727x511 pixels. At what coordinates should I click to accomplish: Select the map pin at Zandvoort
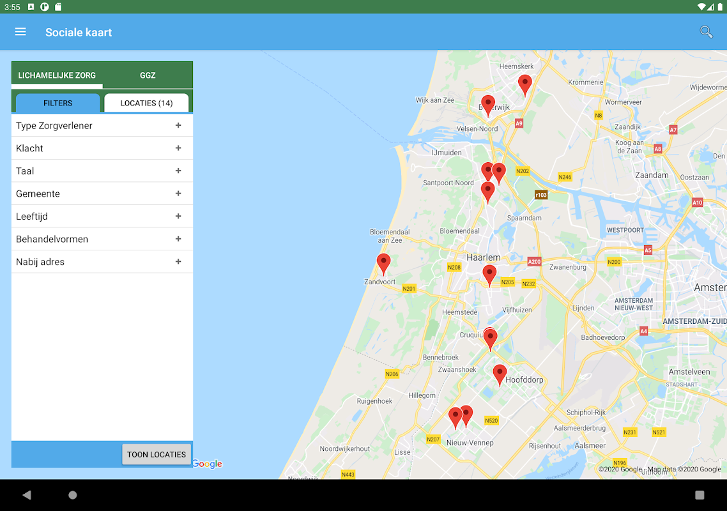point(383,265)
